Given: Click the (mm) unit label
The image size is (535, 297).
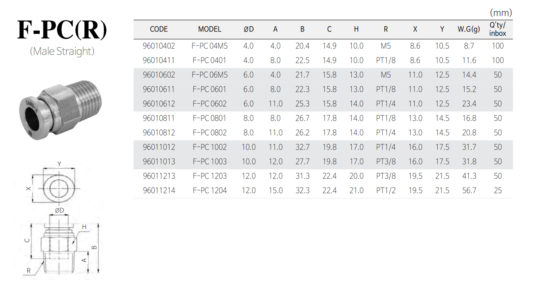Looking at the screenshot, I should tap(501, 13).
